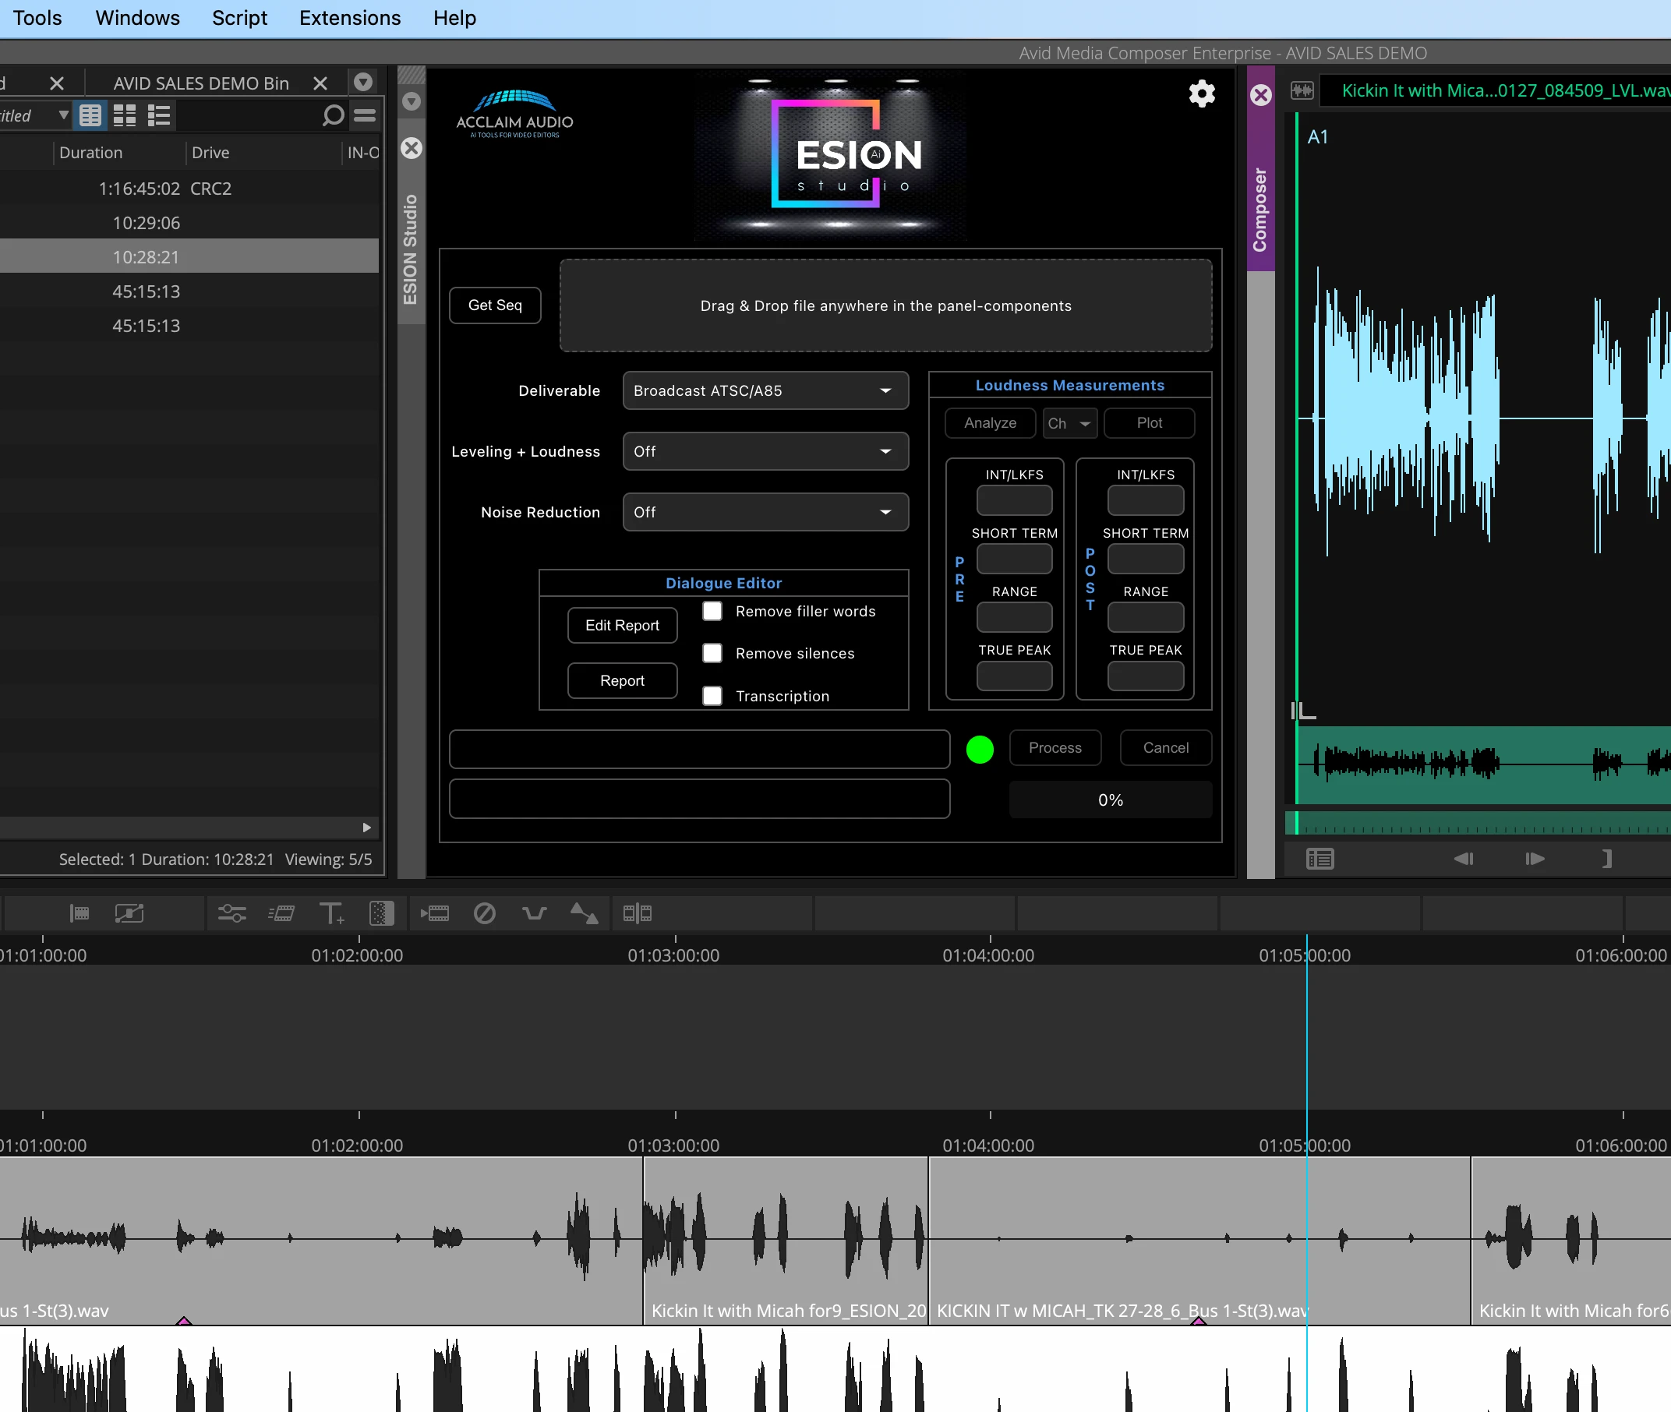
Task: Click the 01:03:00:00 mark on timeline ruler
Action: pos(675,954)
